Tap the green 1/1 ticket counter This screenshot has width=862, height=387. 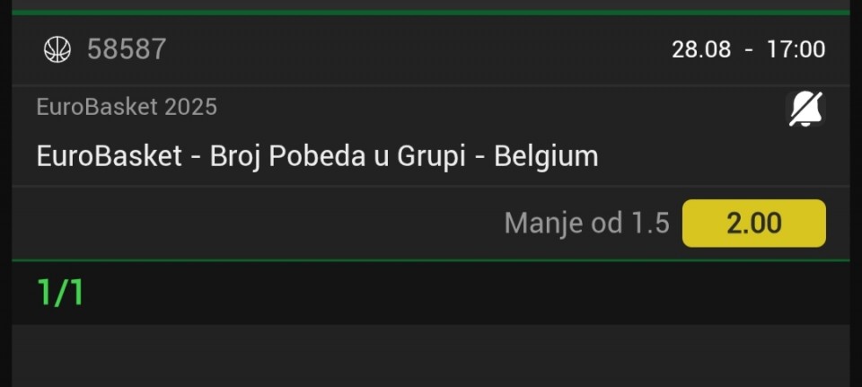coord(60,293)
